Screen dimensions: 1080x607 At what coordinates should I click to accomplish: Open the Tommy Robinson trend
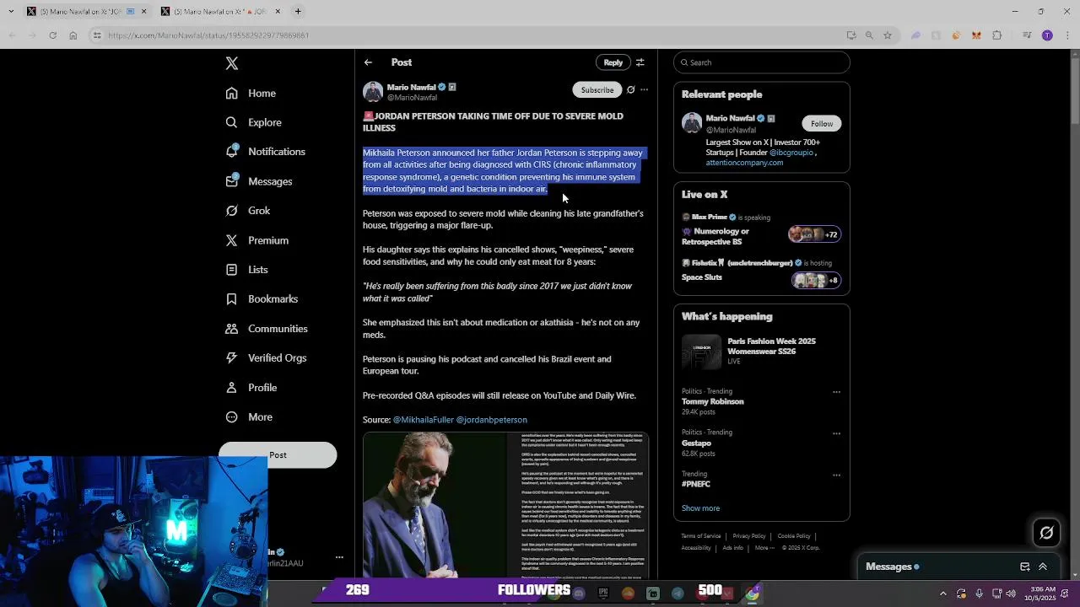pos(712,402)
